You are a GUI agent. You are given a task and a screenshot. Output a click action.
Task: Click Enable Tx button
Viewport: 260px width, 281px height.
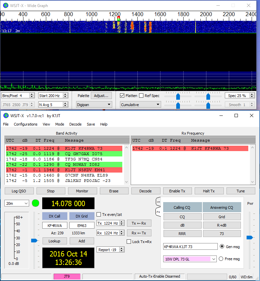pos(177,191)
